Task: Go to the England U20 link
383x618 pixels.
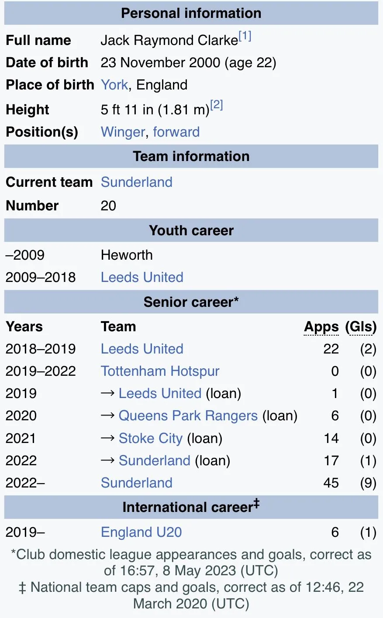Action: [x=141, y=532]
